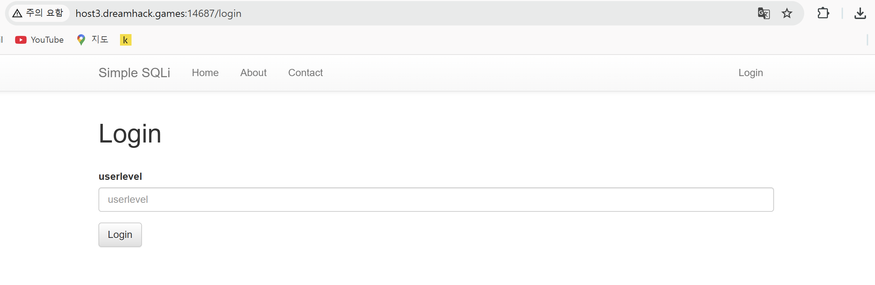Open the About nav item

(253, 73)
